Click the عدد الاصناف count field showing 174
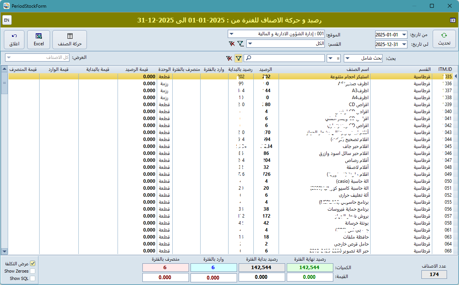This screenshot has height=285, width=459. (x=433, y=275)
